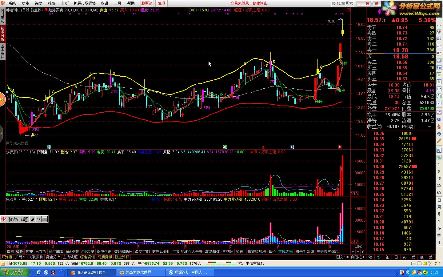The image size is (443, 277).
Task: Select the DDE决策 indicator tab
Action: tap(73, 252)
